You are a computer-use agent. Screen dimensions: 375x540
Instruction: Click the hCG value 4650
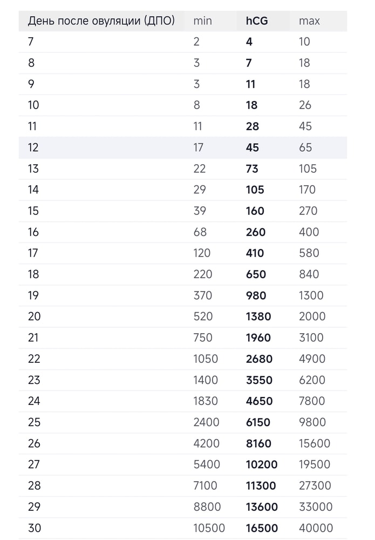259,401
